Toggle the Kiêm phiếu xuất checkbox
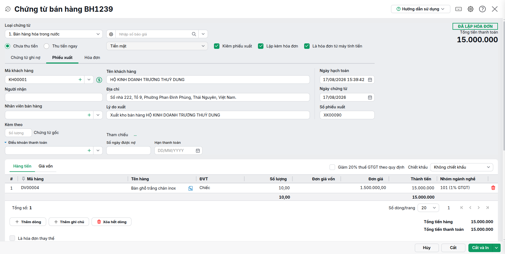The height and width of the screenshot is (254, 505). [x=217, y=46]
